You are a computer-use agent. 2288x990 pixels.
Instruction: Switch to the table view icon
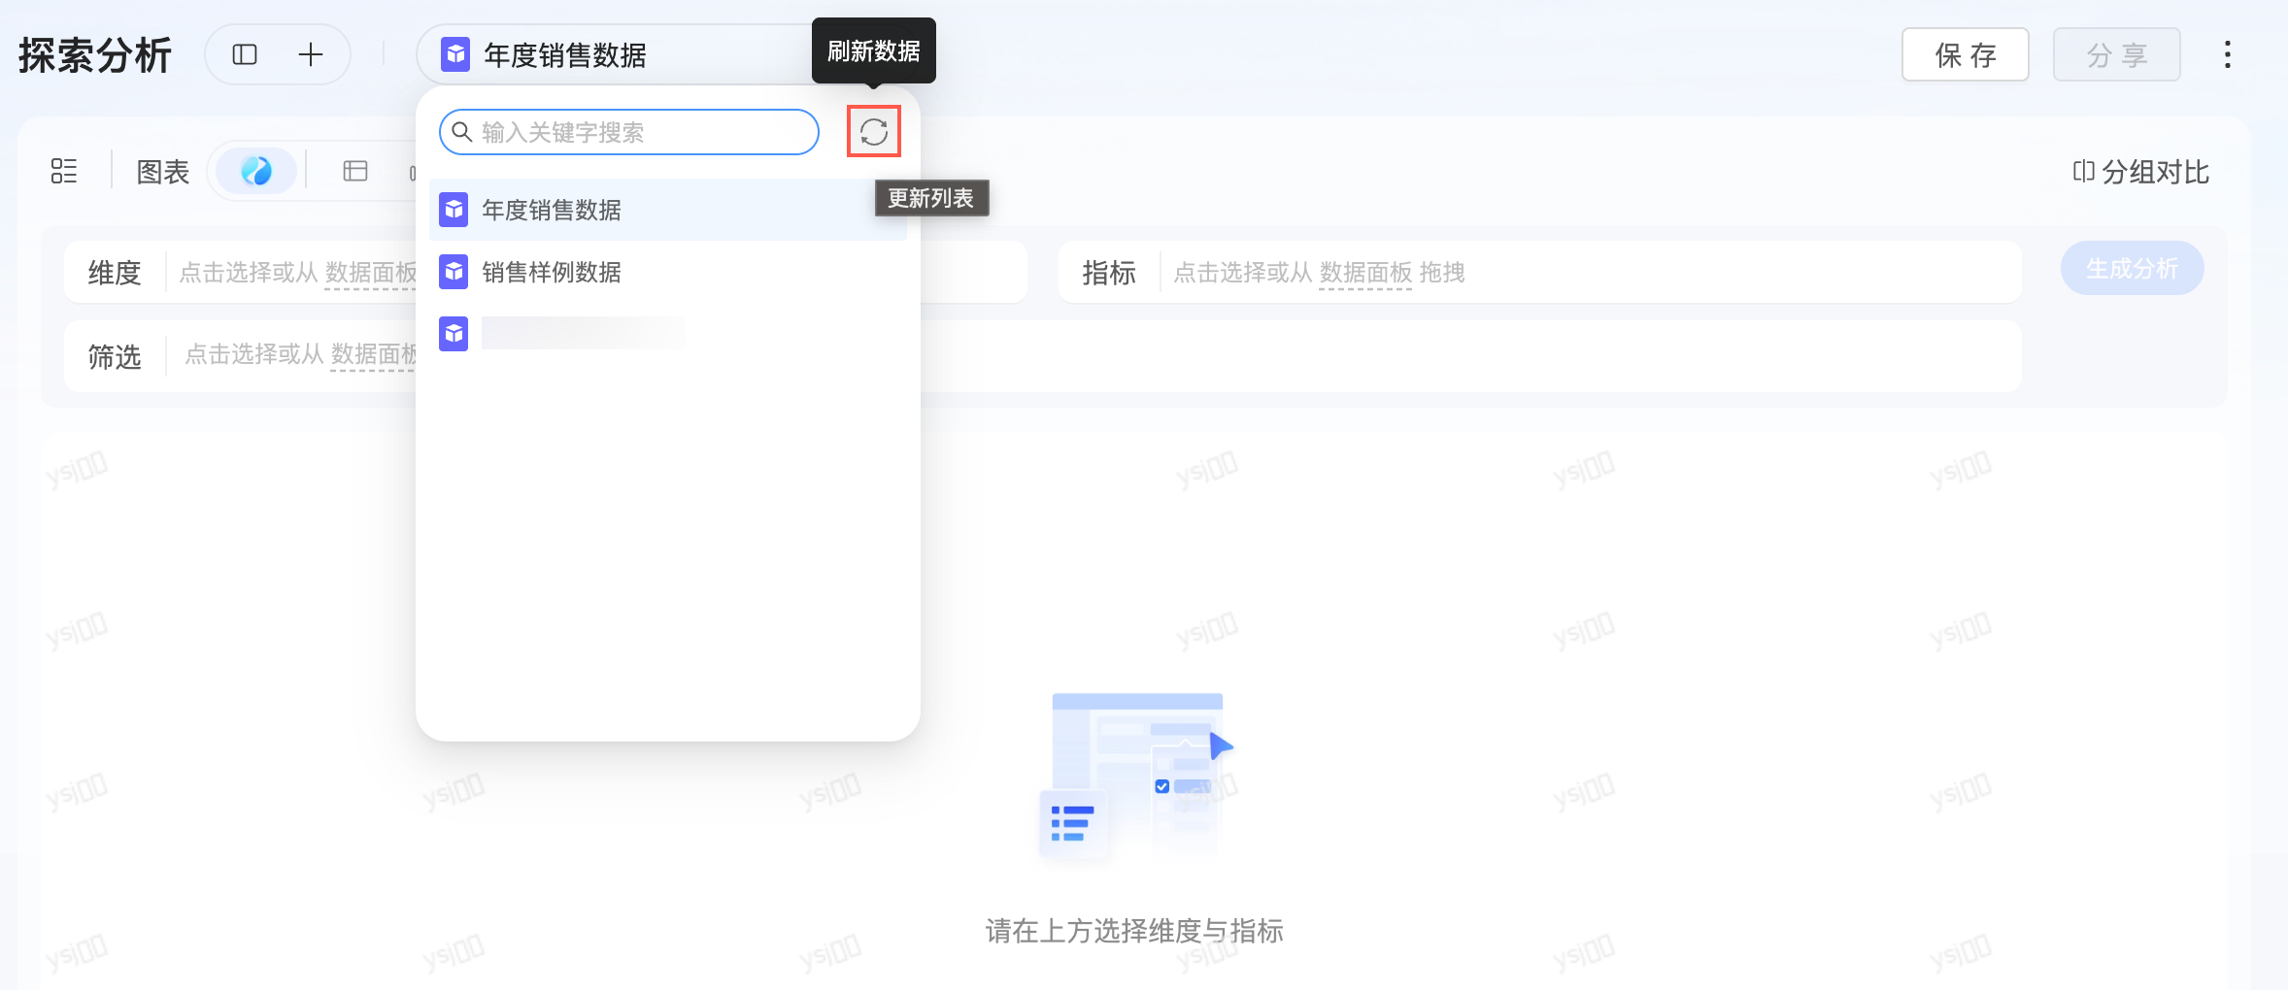click(x=355, y=171)
